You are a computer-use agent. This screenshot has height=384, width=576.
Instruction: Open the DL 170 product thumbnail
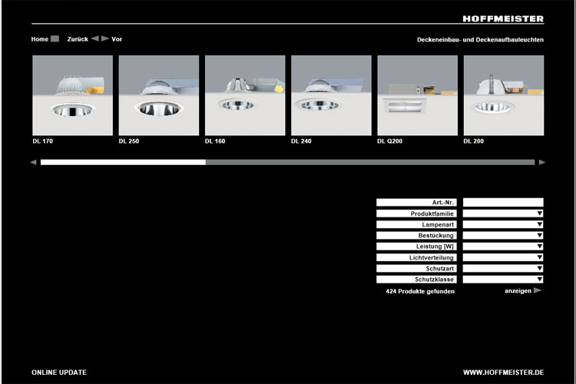[73, 95]
